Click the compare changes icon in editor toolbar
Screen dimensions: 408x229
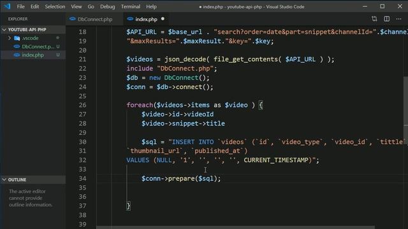pyautogui.click(x=374, y=18)
